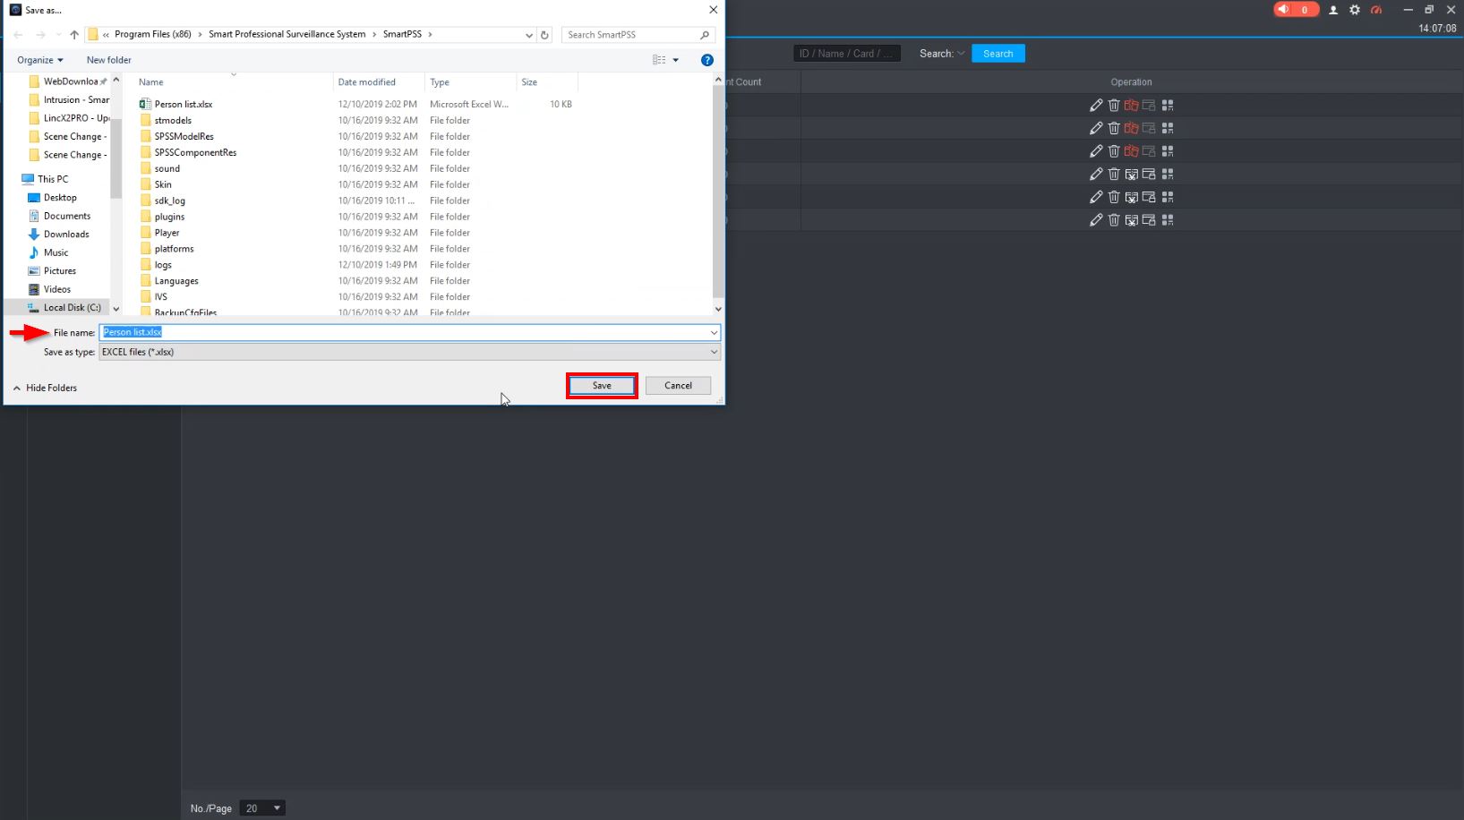1464x820 pixels.
Task: Click the ID / Name / Card search field
Action: coord(847,54)
